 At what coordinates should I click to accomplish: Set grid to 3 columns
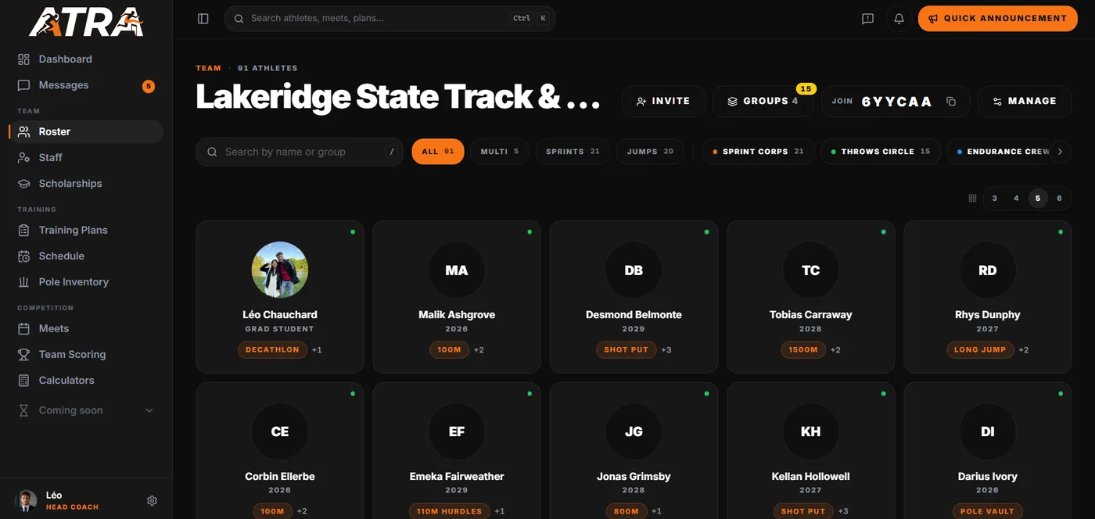pos(995,199)
